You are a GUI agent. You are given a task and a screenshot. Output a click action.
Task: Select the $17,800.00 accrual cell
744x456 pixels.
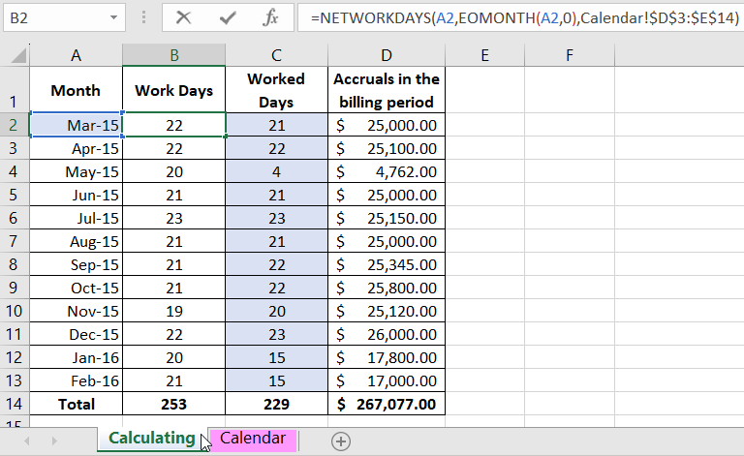click(387, 357)
